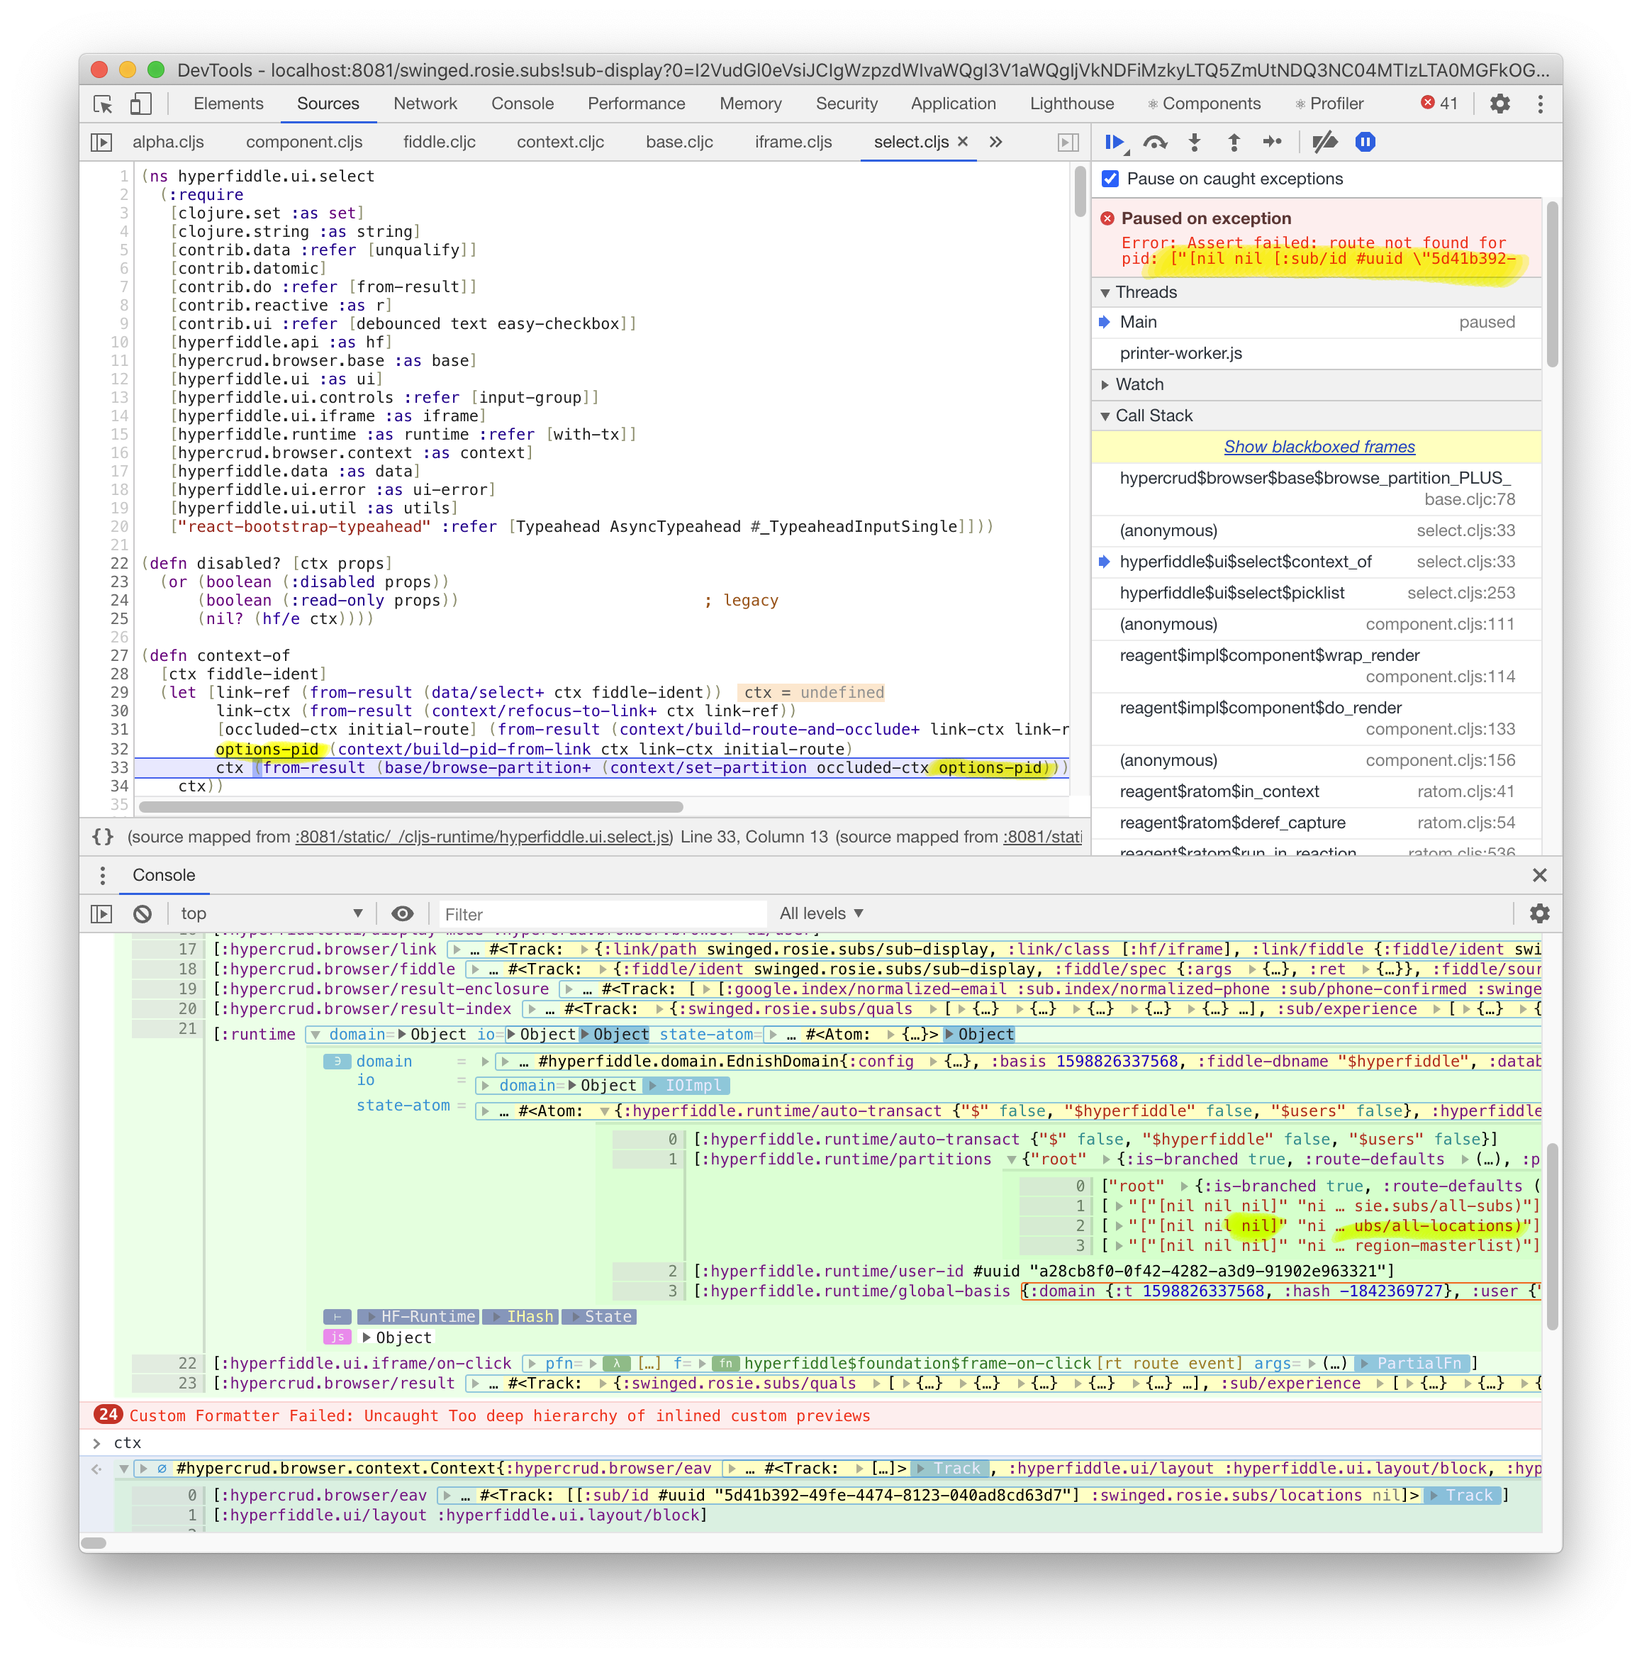Click Show blackboxed frames link
The image size is (1642, 1658).
point(1319,446)
